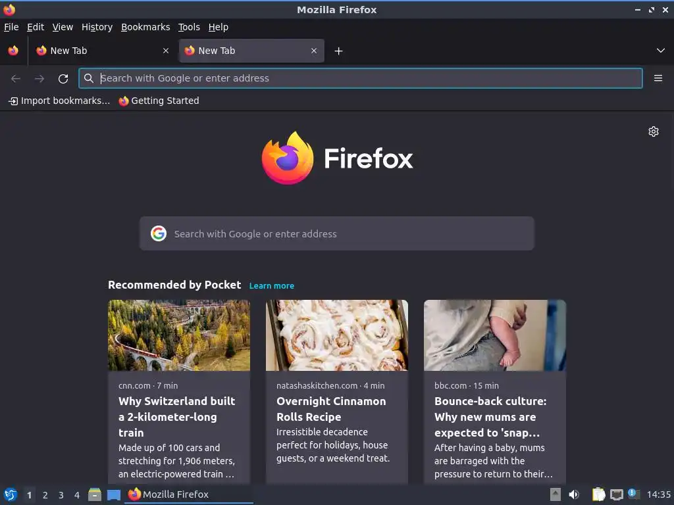Viewport: 674px width, 505px height.
Task: Open the cinnamon rolls photo thumbnail
Action: pos(336,335)
